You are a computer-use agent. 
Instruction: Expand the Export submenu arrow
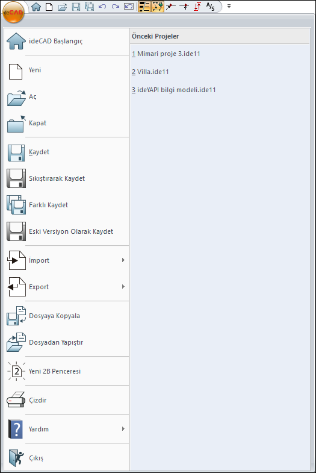(123, 287)
